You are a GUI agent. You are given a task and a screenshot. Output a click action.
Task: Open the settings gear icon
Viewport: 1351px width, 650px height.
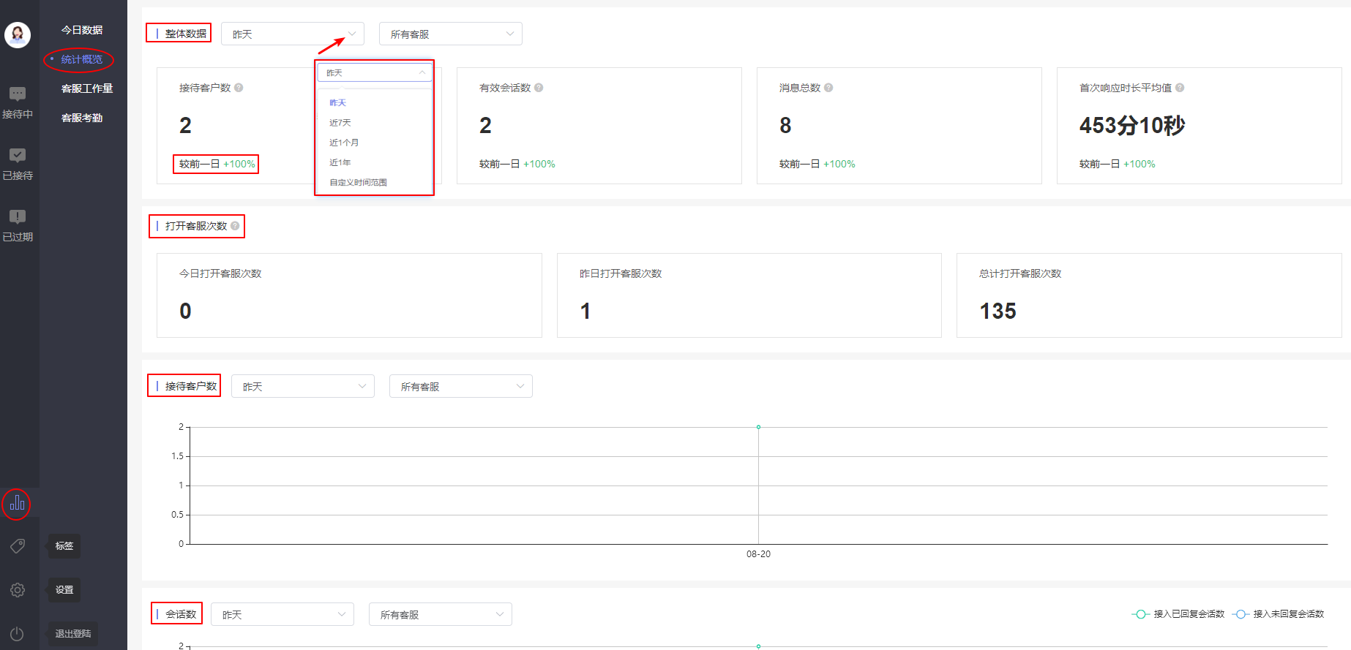[18, 590]
